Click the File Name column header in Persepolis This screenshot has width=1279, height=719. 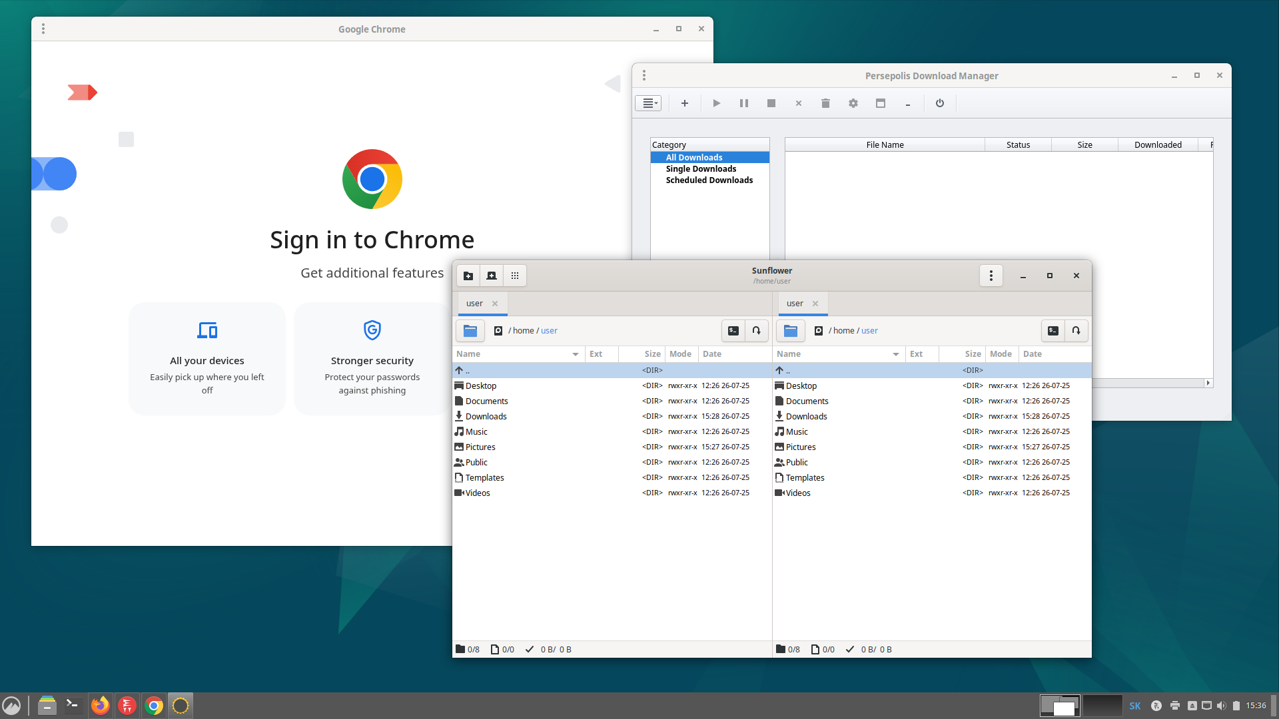[x=885, y=144]
